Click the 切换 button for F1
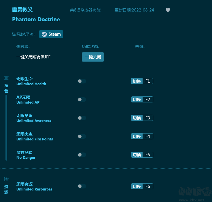The width and height of the screenshot is (212, 202). (137, 81)
